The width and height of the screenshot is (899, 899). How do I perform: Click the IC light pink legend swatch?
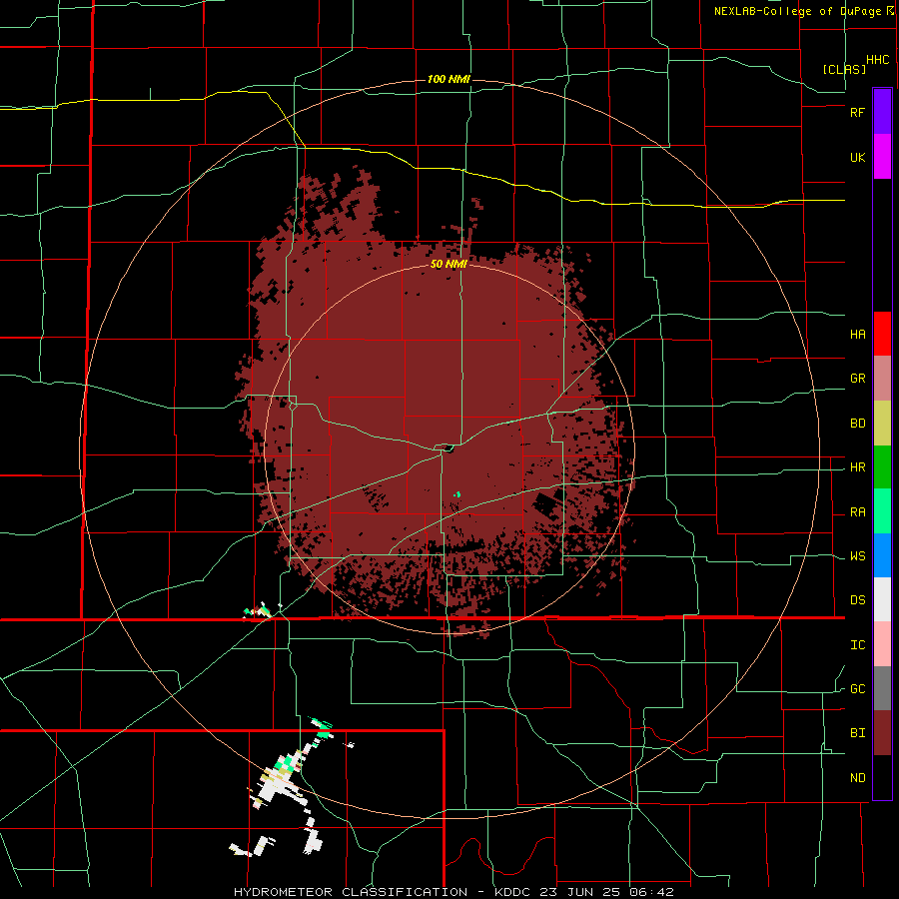tap(882, 644)
